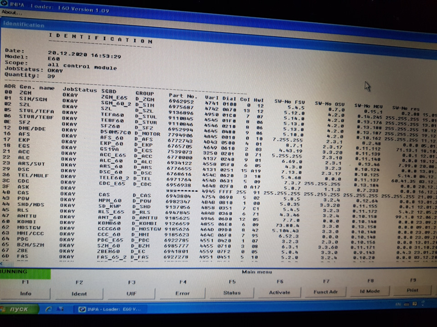This screenshot has height=327, width=437.
Task: Click the Quantity value 39
Action: [51, 76]
